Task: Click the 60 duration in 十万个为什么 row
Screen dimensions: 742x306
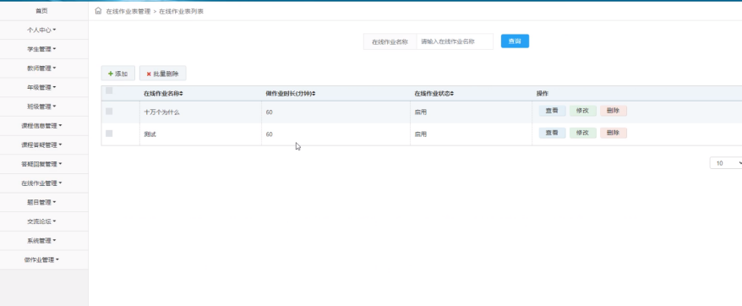Action: (x=270, y=112)
